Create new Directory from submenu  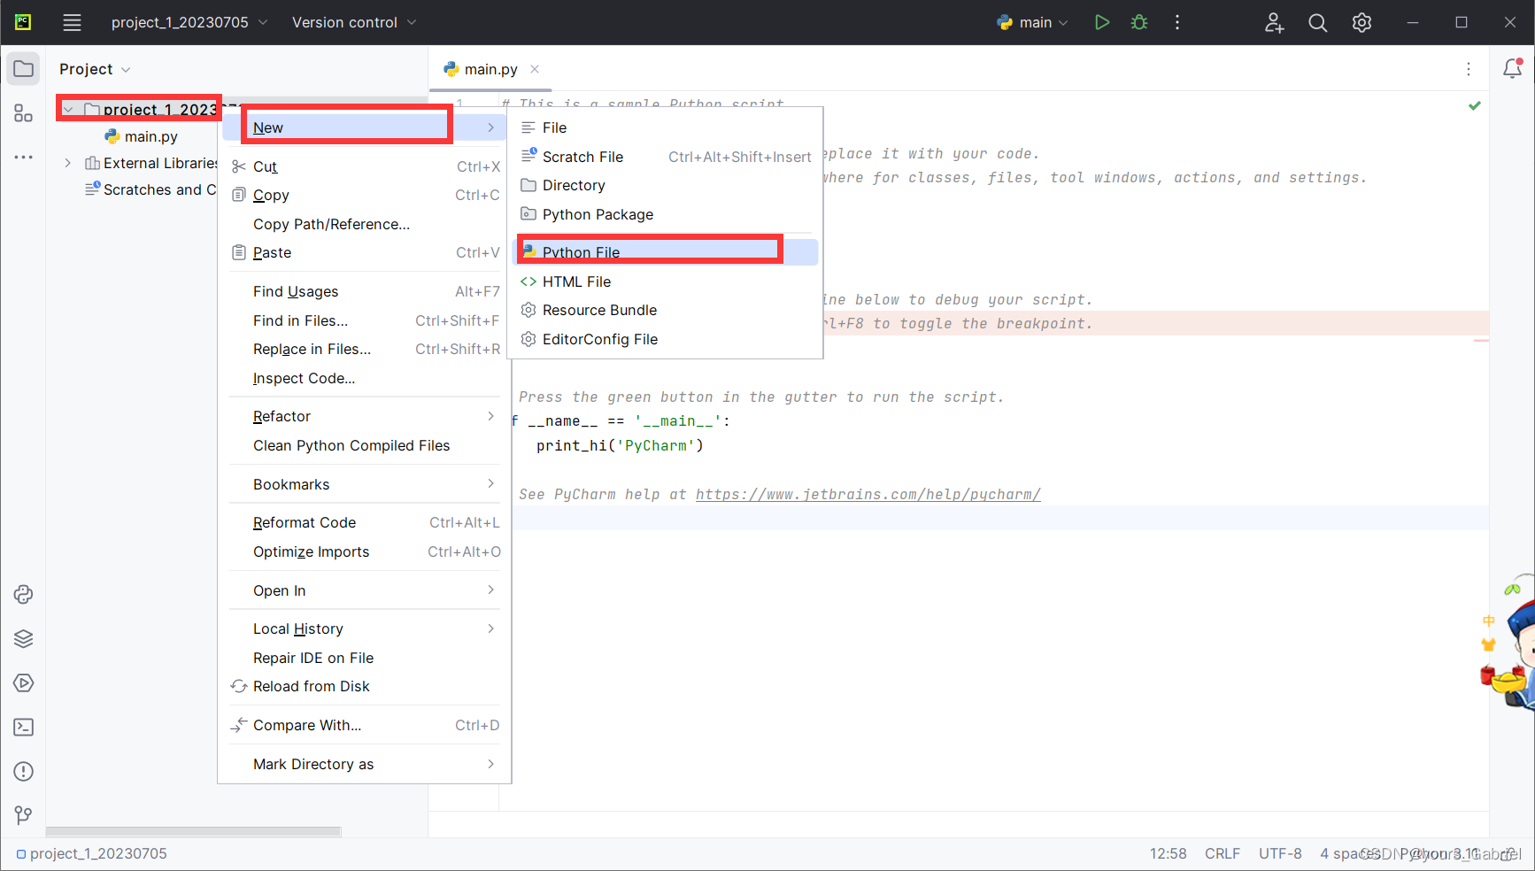tap(666, 185)
